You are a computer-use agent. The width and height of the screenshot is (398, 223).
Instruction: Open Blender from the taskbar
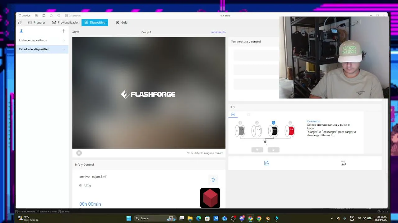268,218
